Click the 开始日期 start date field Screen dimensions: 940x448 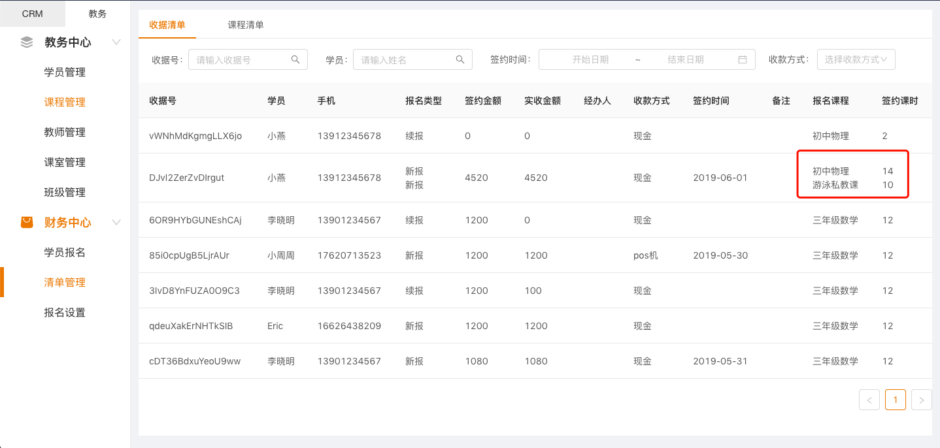(x=590, y=59)
